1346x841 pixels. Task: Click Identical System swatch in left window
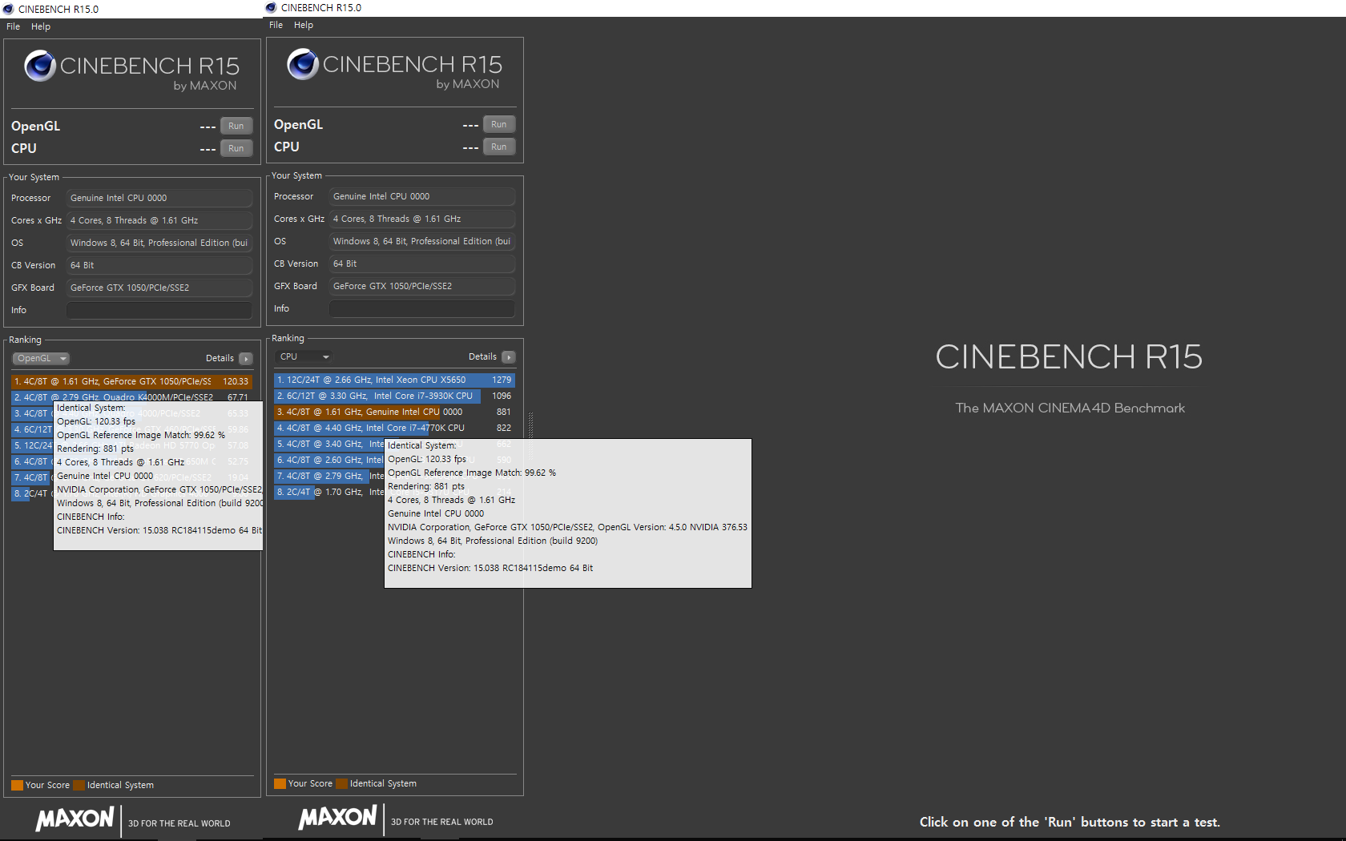(79, 785)
